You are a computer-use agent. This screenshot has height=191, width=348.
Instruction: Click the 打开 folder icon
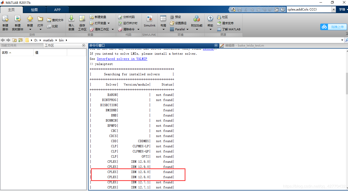(x=40, y=19)
